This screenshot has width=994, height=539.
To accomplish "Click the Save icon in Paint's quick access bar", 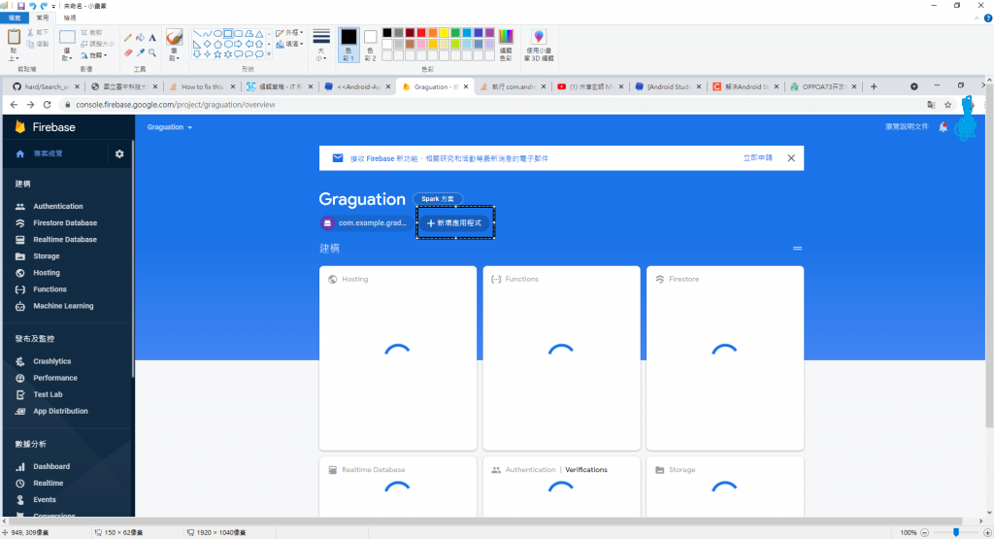I will 21,6.
